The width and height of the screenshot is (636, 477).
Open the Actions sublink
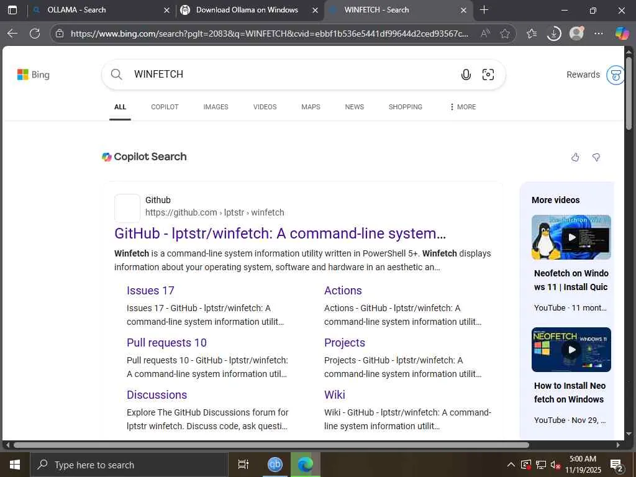[x=343, y=291]
